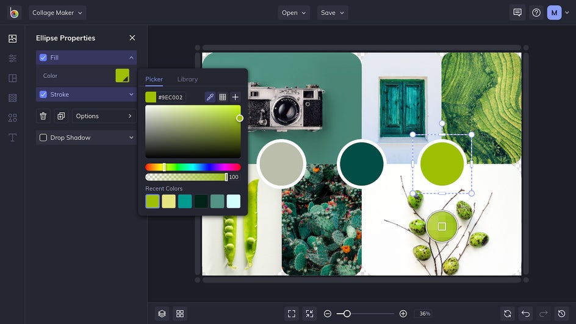This screenshot has height=324, width=576.
Task: Click the undo arrow in bottom bar
Action: pyautogui.click(x=525, y=314)
